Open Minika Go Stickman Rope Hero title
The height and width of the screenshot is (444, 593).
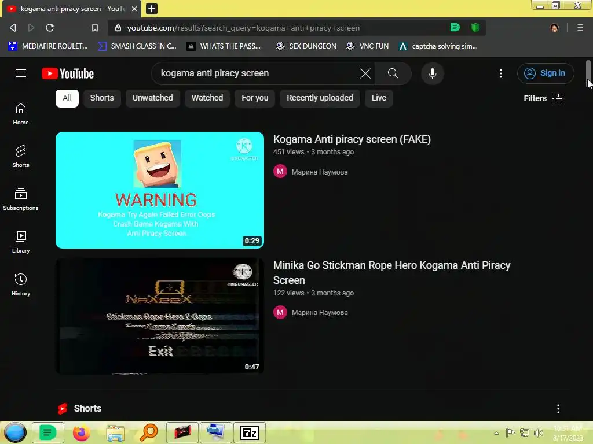[392, 273]
